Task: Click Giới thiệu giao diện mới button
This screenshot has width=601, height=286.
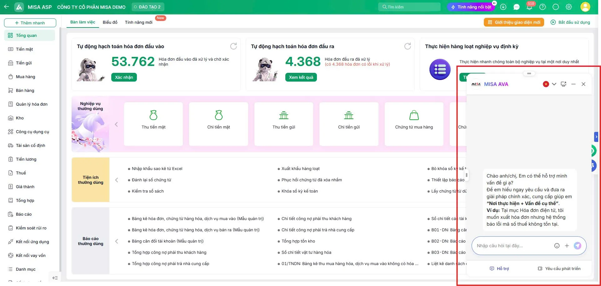Action: (514, 22)
